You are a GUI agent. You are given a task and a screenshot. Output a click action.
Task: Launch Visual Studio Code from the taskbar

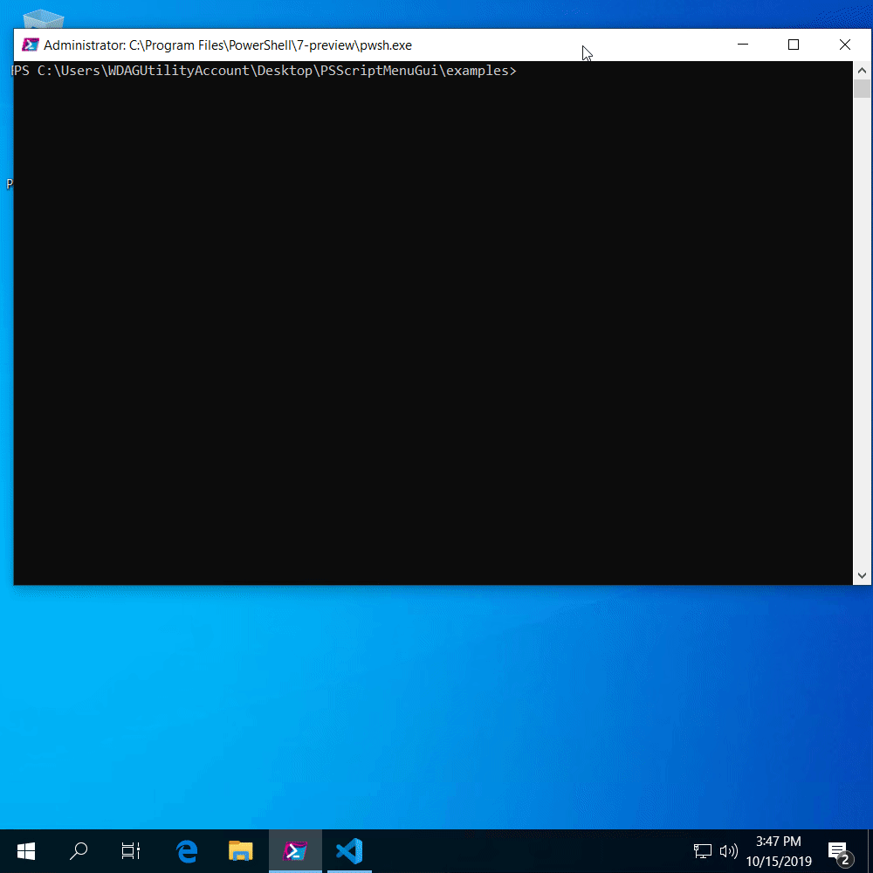[x=349, y=850]
